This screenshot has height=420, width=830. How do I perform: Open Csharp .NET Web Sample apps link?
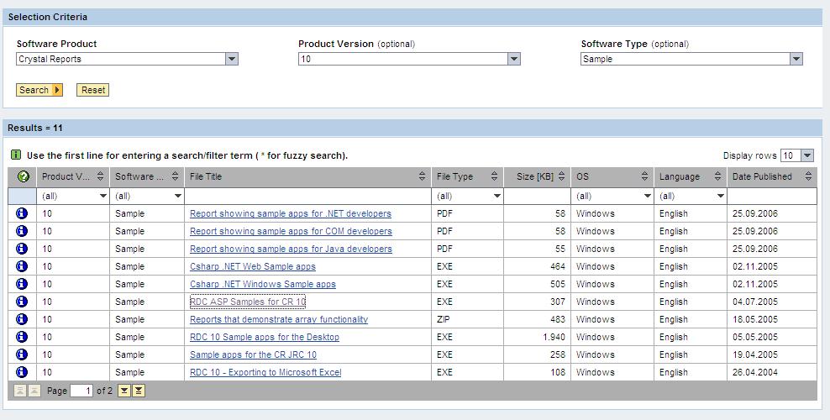click(253, 266)
